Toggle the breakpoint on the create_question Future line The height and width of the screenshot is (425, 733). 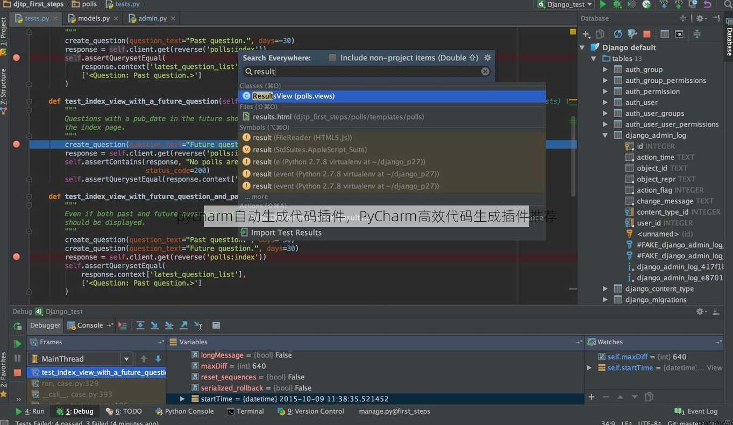pyautogui.click(x=17, y=144)
